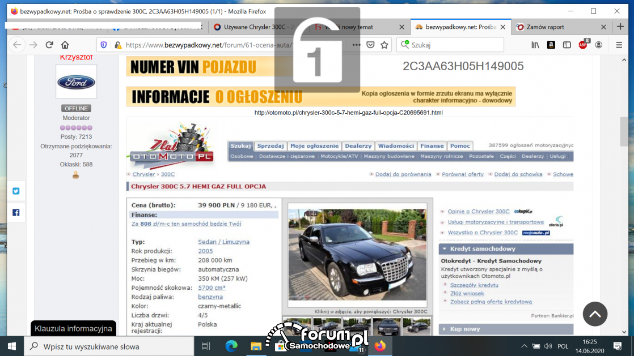Viewport: 634px width, 356px height.
Task: Click main black Chrysler 300C photo
Action: [x=357, y=255]
